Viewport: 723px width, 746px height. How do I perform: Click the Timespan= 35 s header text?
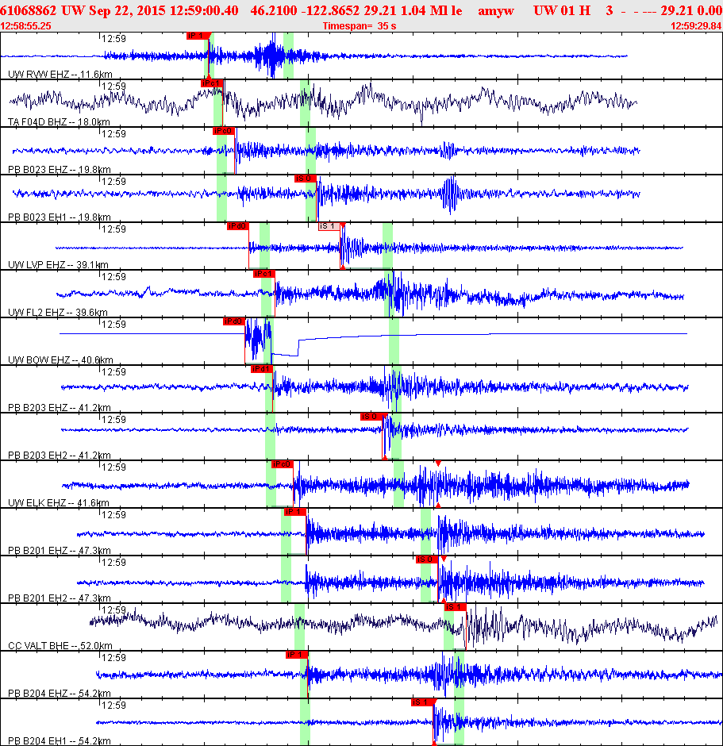click(x=360, y=25)
